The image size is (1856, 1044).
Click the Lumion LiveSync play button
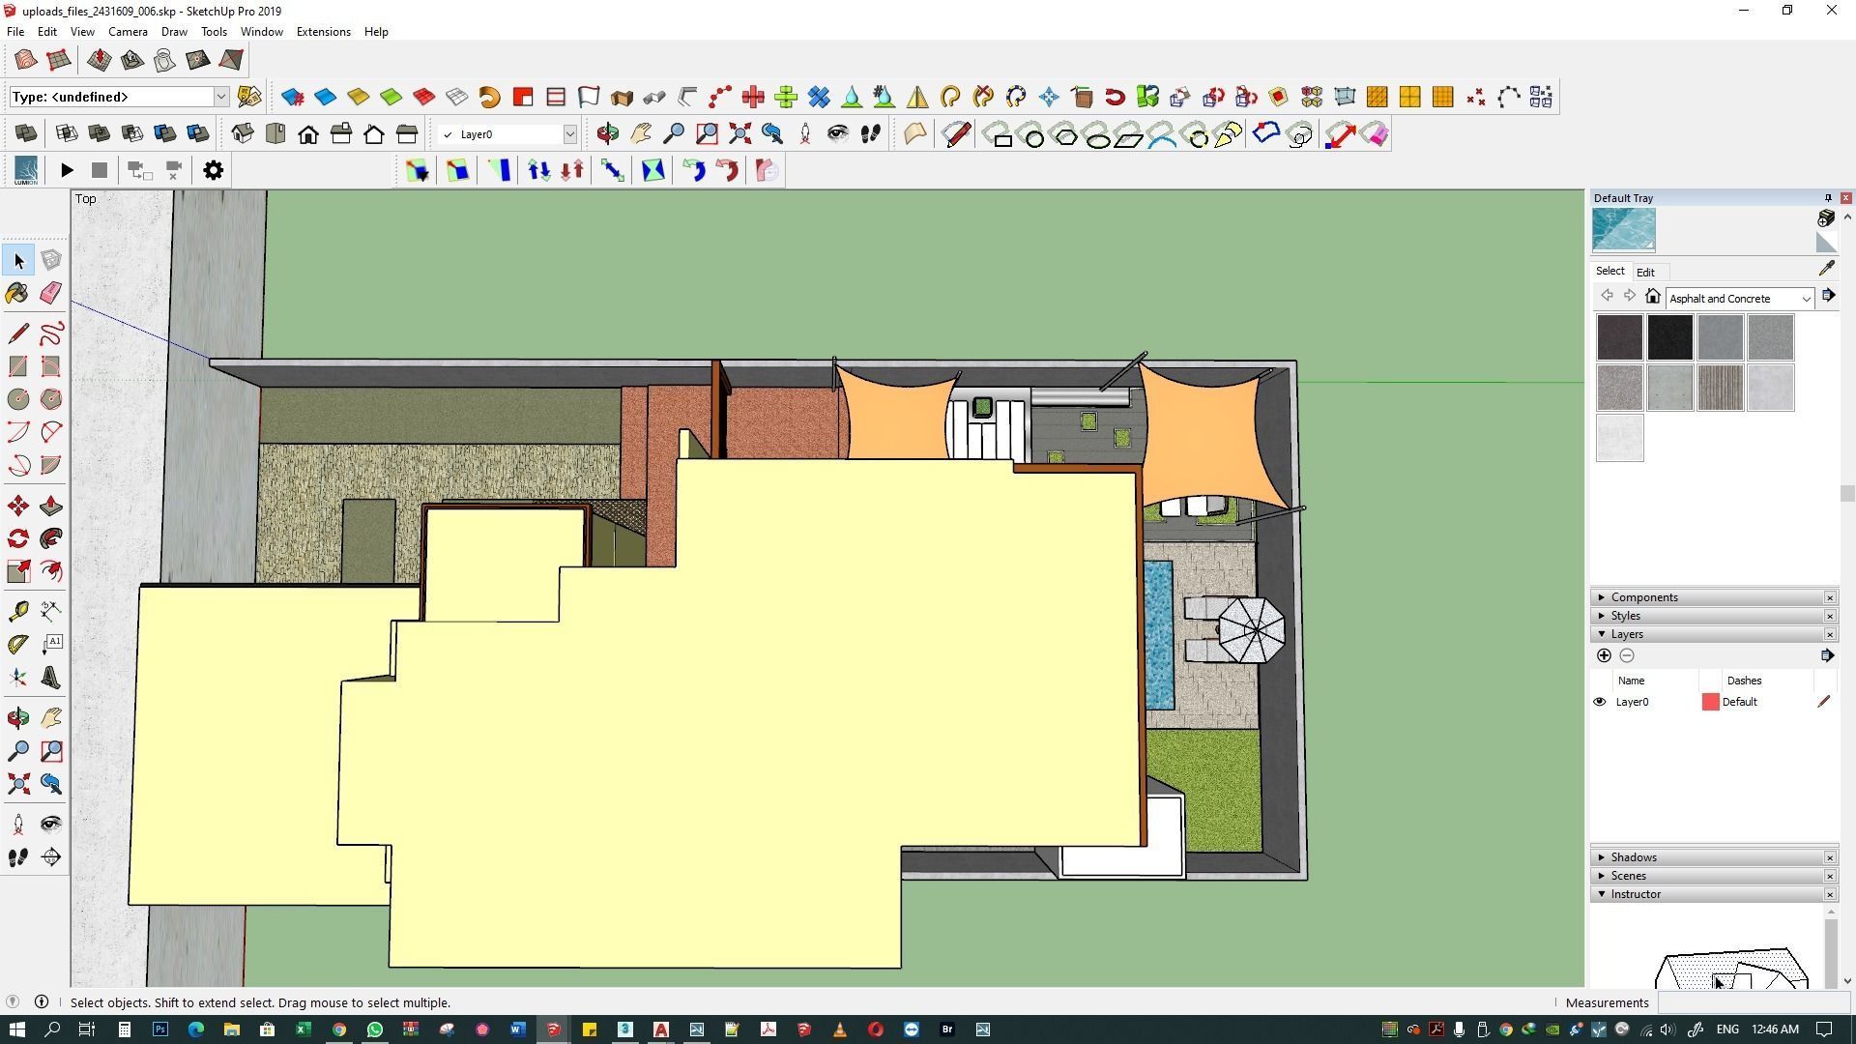[67, 171]
